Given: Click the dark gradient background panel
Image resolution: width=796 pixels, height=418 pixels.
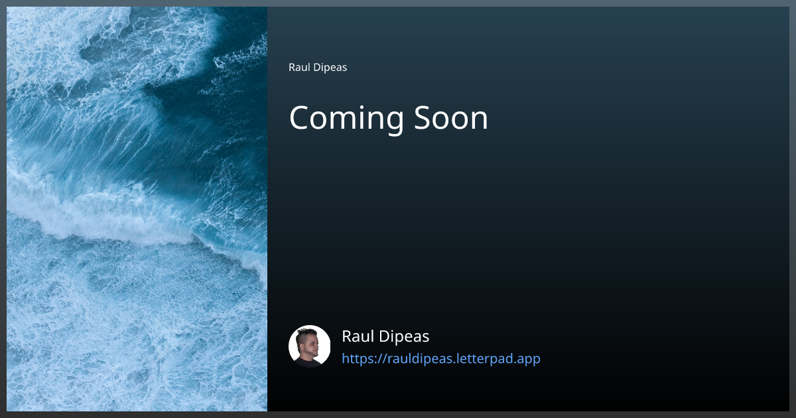Looking at the screenshot, I should point(531,212).
